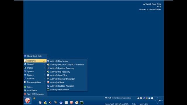Click the computer monitor icon in system tray
This screenshot has width=187, height=105.
tap(147, 98)
